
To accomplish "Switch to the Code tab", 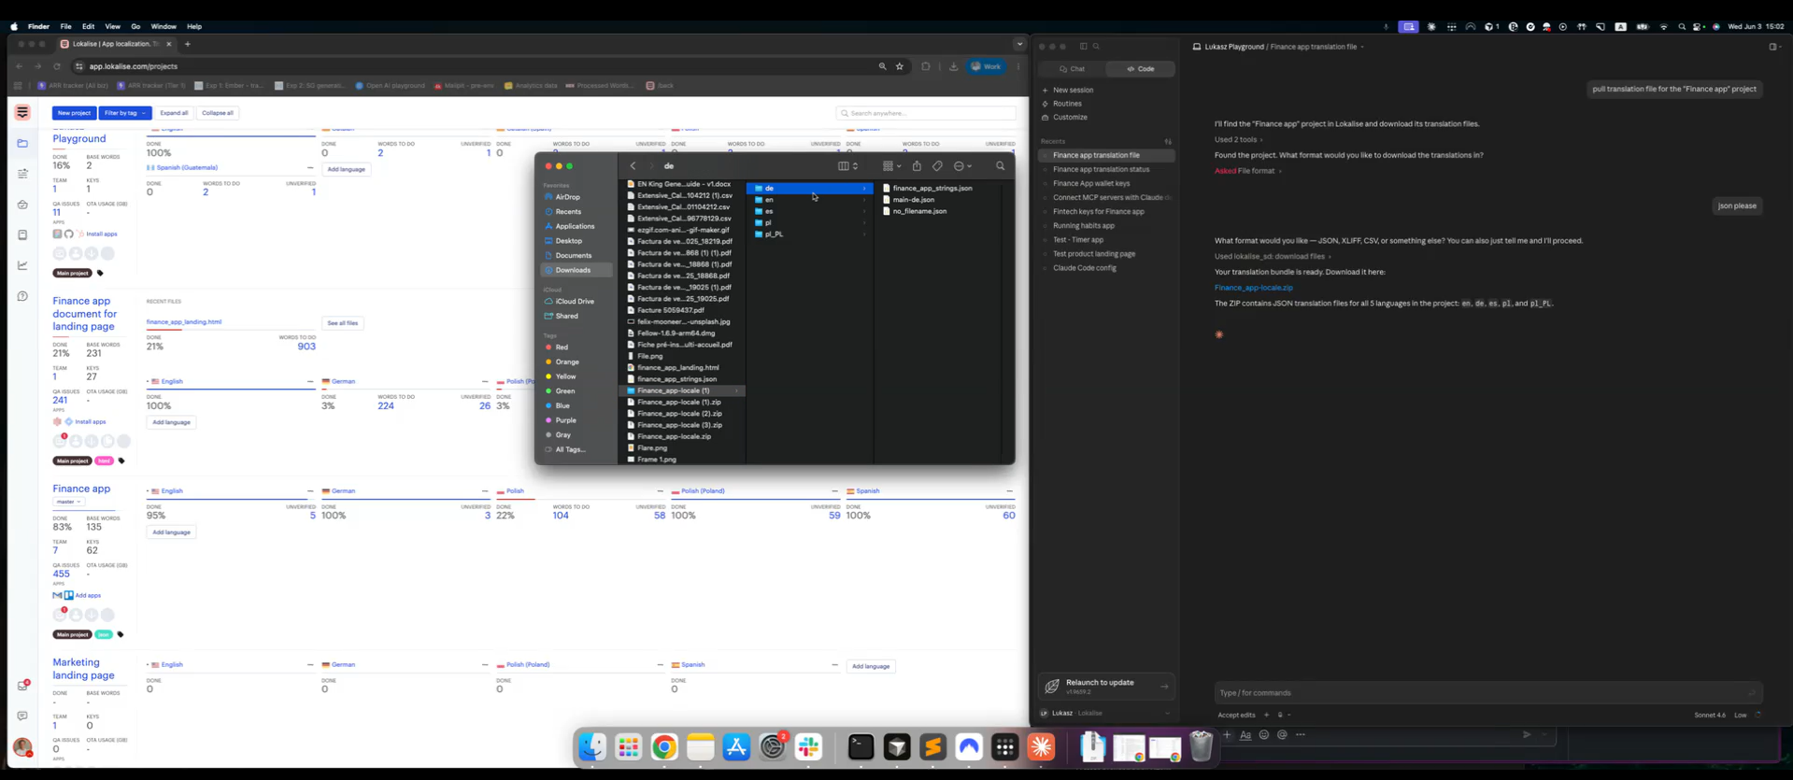I will point(1140,69).
